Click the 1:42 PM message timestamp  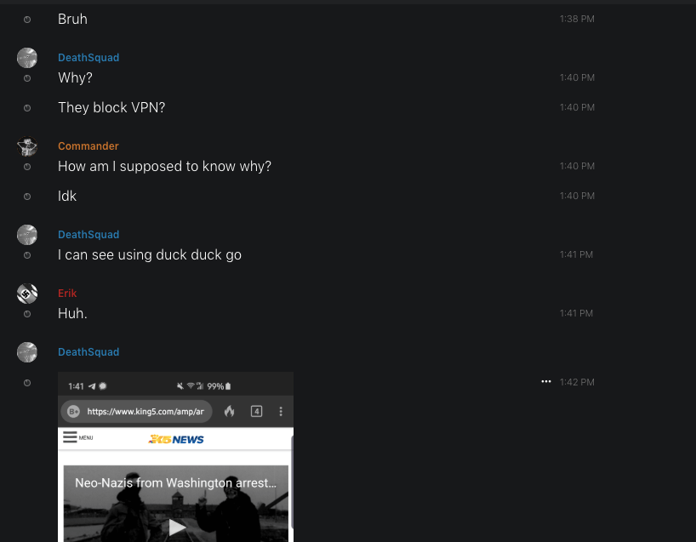(x=577, y=382)
